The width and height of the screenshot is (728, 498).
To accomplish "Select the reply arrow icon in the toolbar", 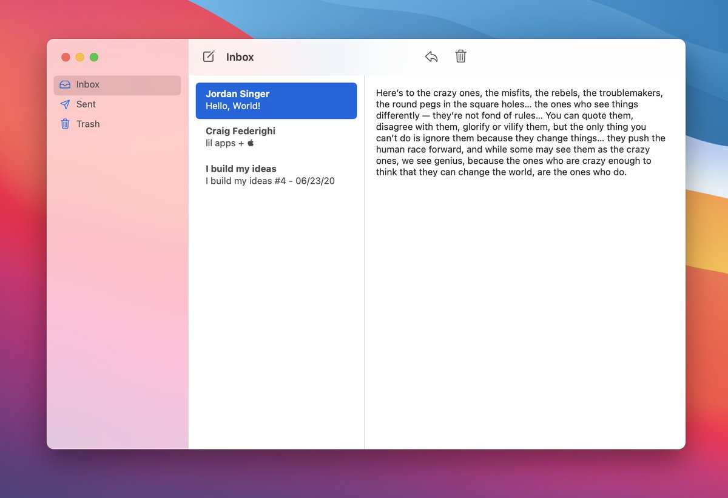I will pyautogui.click(x=431, y=56).
